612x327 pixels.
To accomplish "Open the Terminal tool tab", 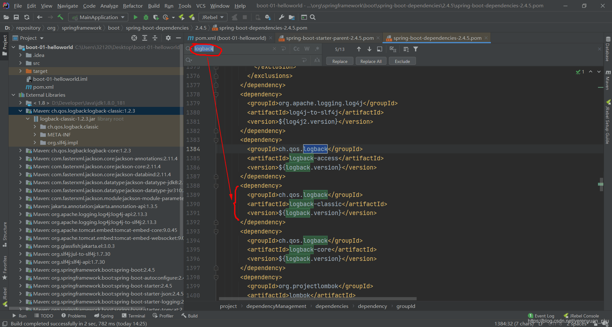I will [x=134, y=316].
